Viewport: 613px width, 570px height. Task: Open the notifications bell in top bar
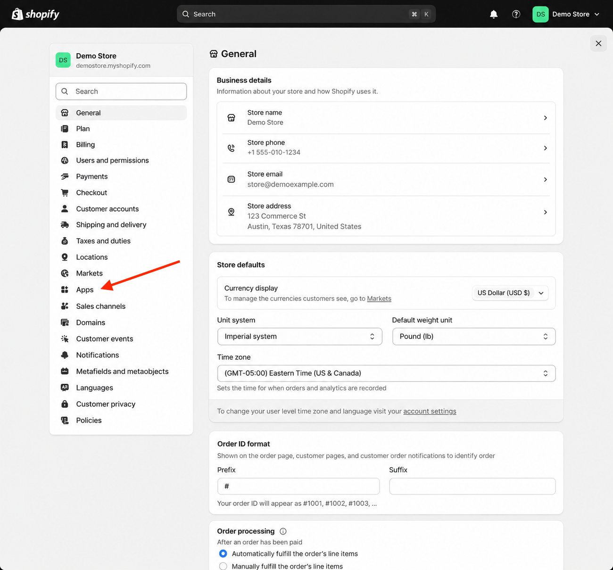[x=494, y=14]
